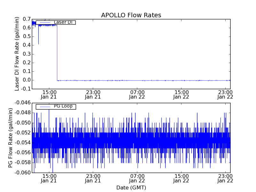Click the 0.4 tick on the Laser DI axis
Viewport: 256px width, 192px height.
pos(27,45)
